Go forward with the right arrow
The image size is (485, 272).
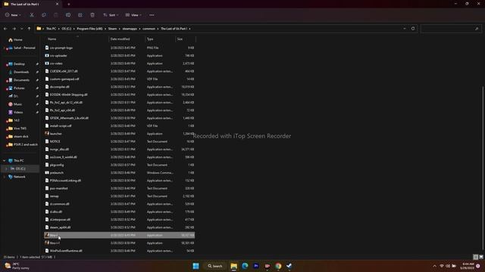[14, 29]
